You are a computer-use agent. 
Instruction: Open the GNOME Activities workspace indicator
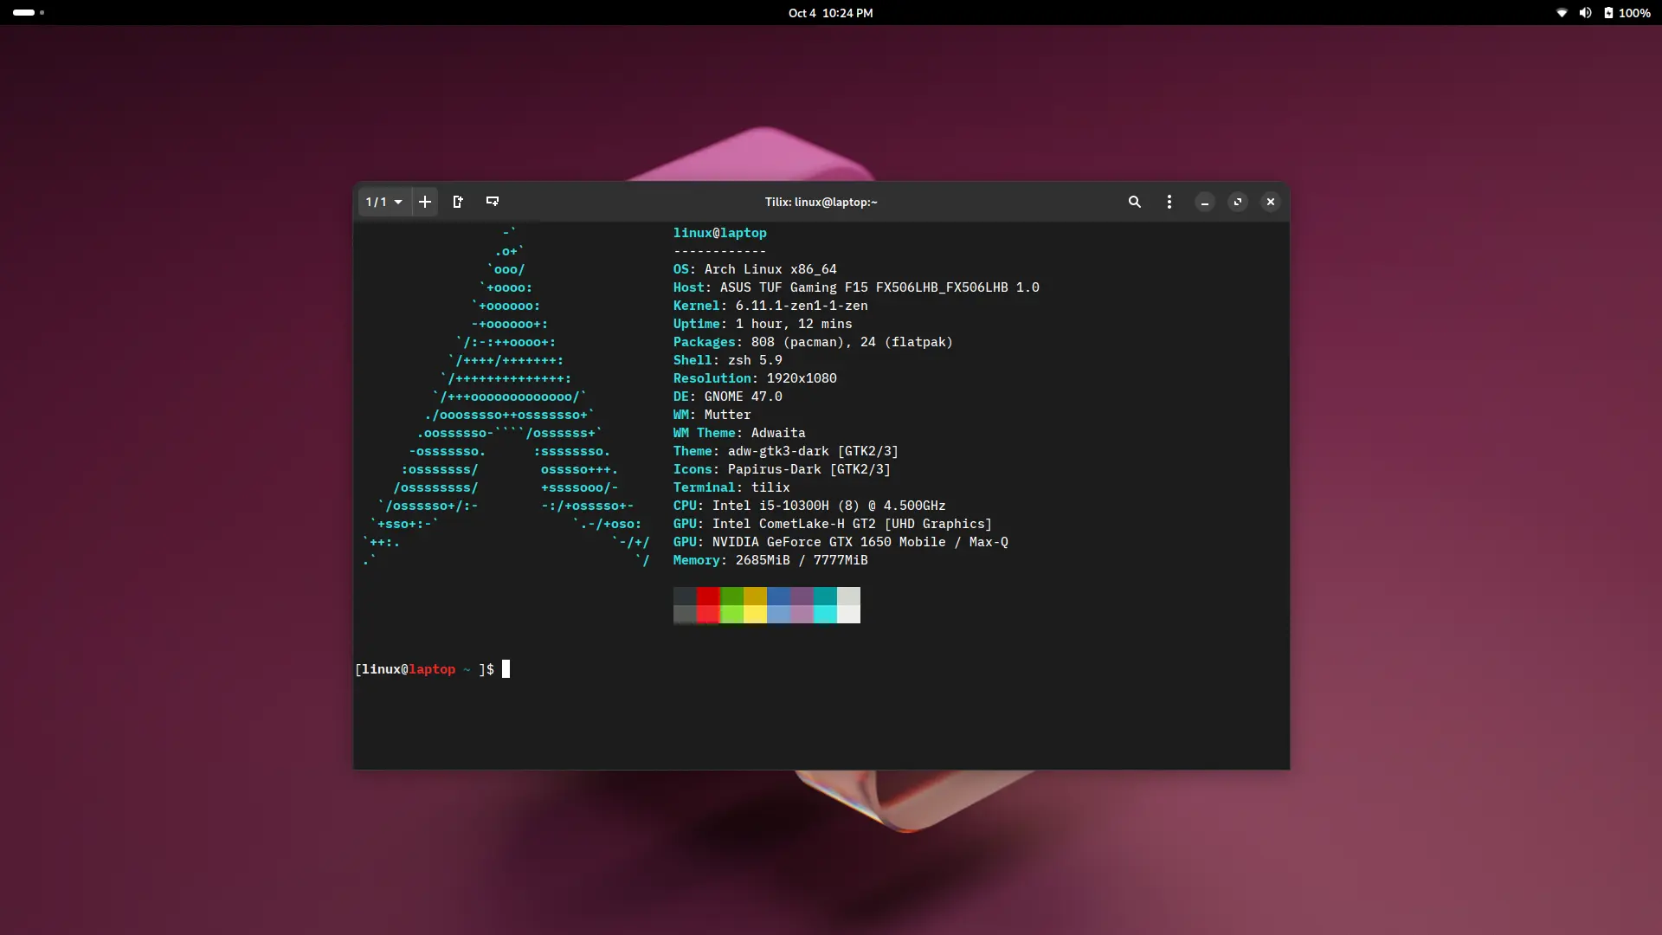coord(29,12)
